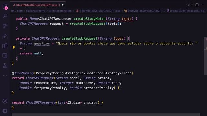Open 'springbootchatgpt' breadcrumb segment

tap(60, 11)
